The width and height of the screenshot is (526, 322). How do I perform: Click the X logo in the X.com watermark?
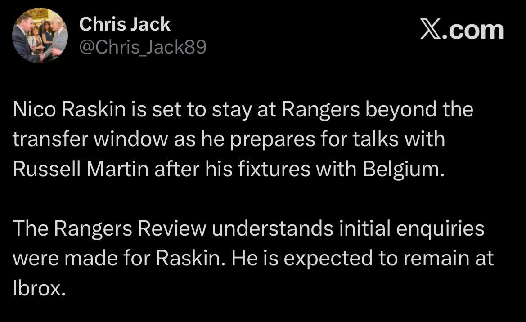coord(431,31)
